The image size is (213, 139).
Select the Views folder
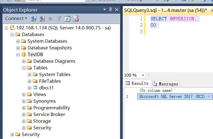click(40, 94)
